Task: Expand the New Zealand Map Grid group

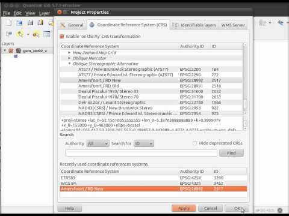Action: (69, 53)
